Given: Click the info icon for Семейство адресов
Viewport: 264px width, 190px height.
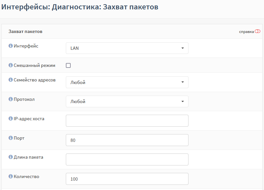Looking at the screenshot, I should point(11,80).
